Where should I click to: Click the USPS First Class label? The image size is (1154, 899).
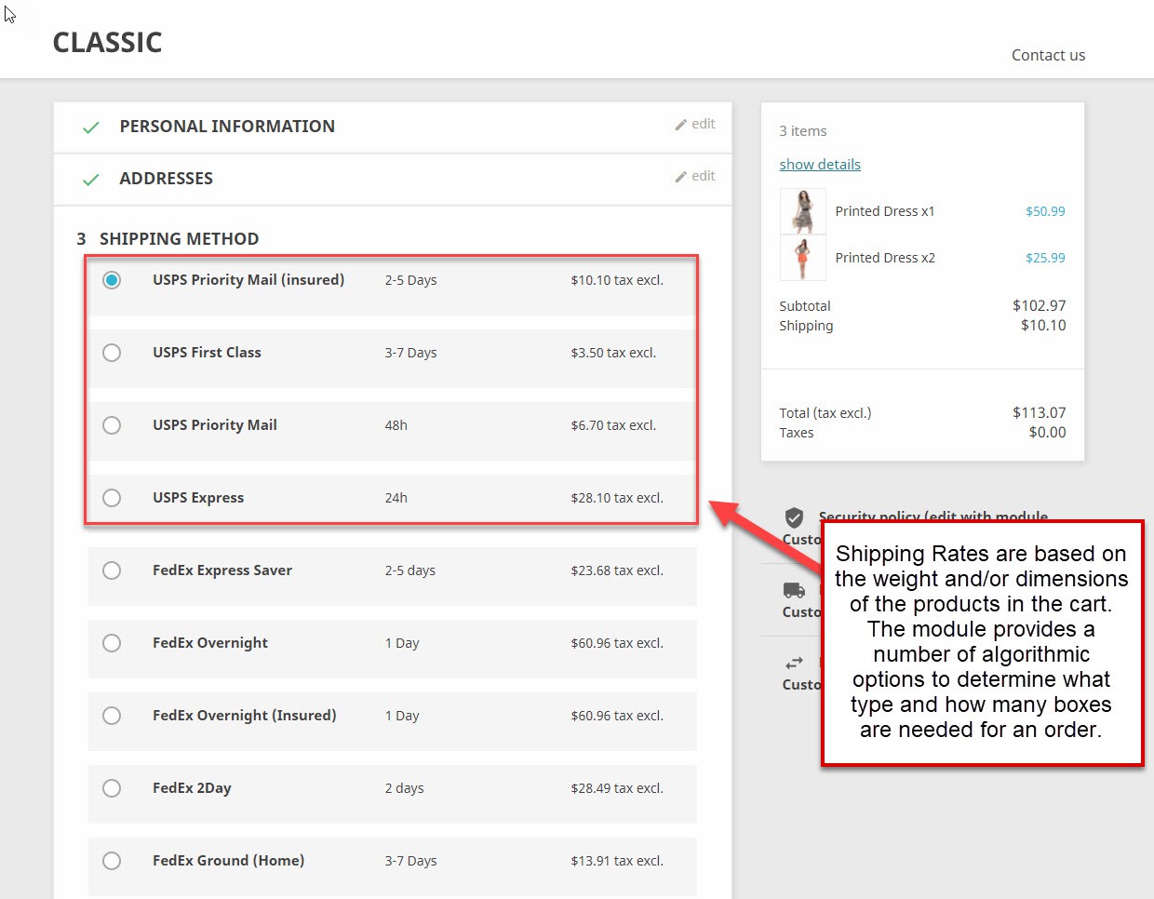[x=207, y=353]
